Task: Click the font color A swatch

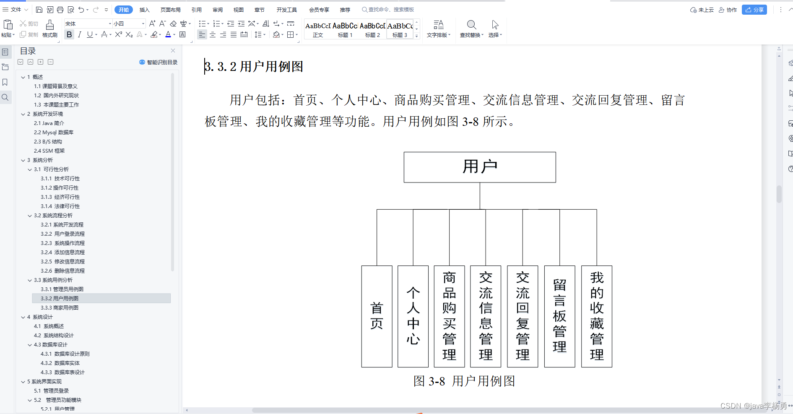Action: click(168, 34)
